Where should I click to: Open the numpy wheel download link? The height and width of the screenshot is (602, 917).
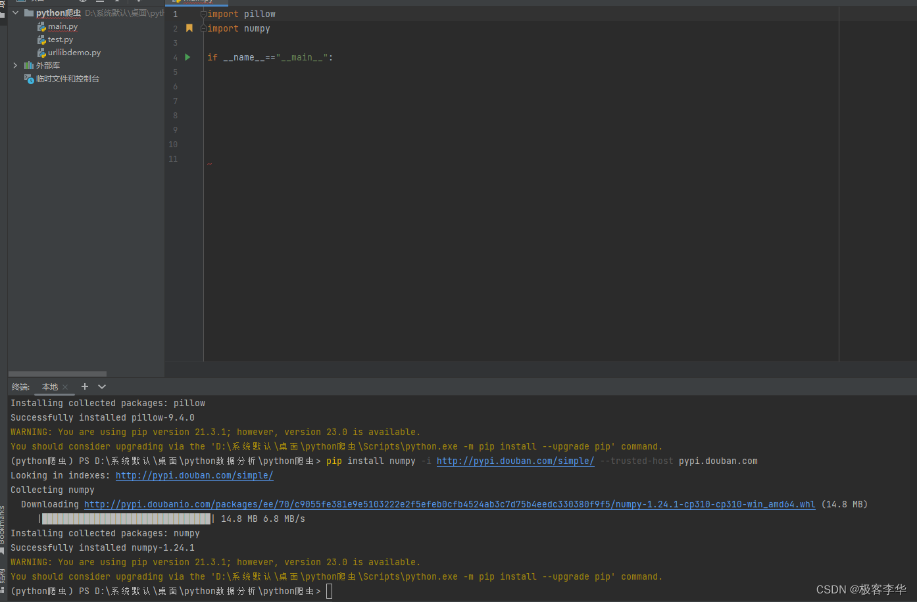tap(449, 504)
